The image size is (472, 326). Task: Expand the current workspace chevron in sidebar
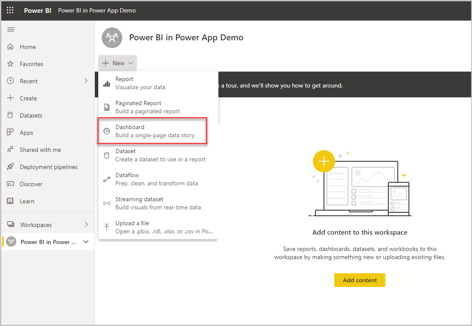pos(86,242)
